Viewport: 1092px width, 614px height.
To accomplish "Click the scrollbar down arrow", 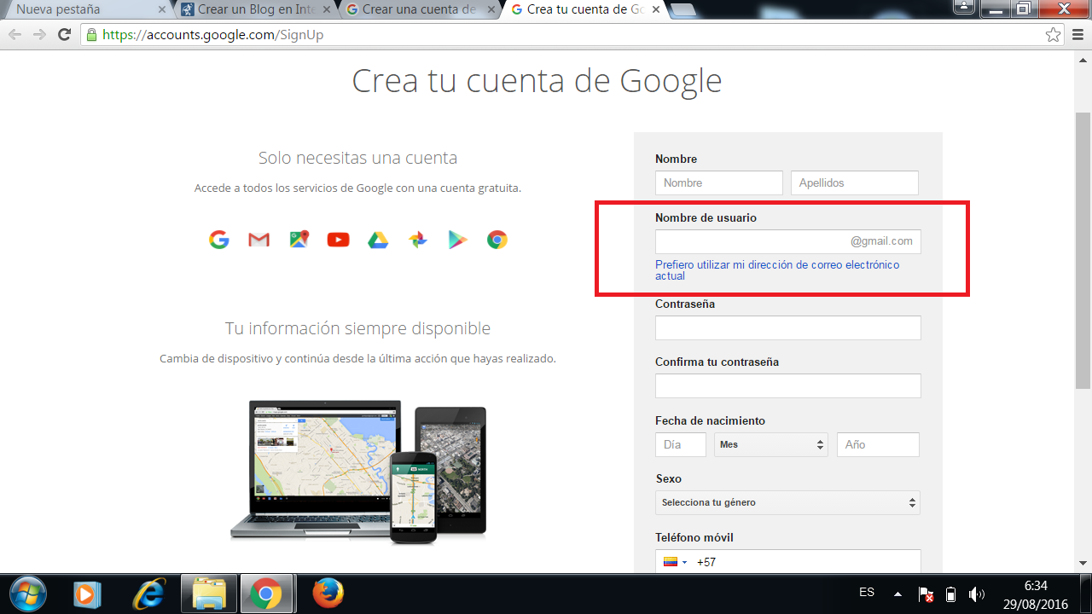I will pos(1083,564).
